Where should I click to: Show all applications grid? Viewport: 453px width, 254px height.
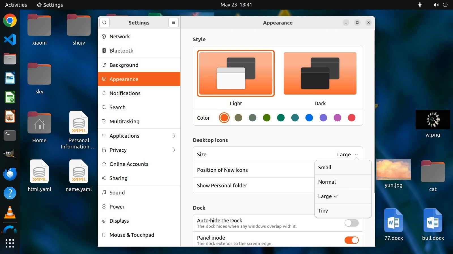point(10,243)
